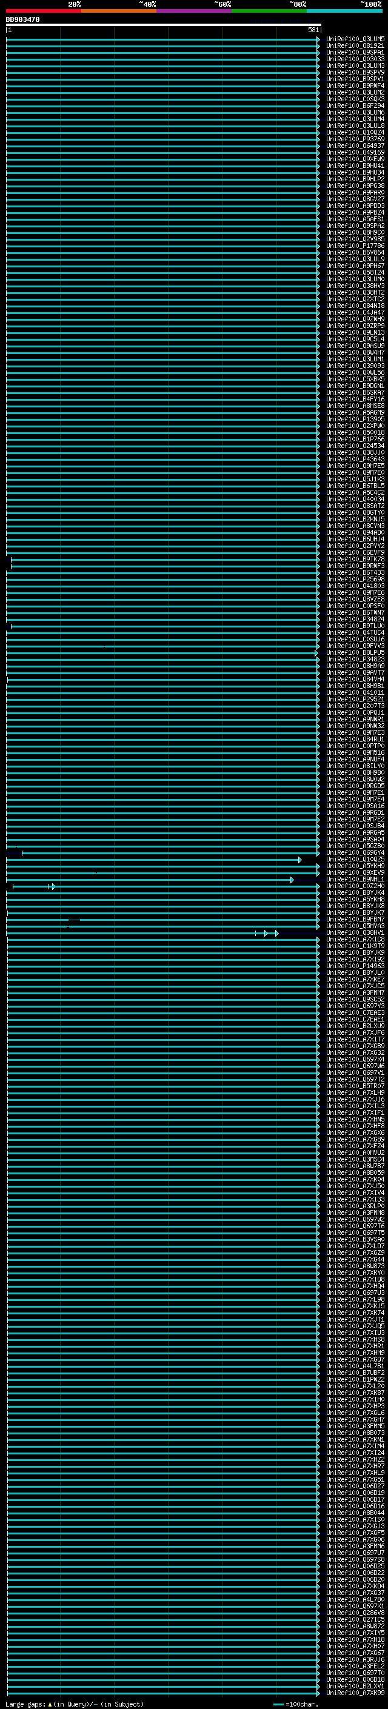The image size is (388, 1709).
Task: Click hit label UniRef100_O49169
Action: click(355, 153)
